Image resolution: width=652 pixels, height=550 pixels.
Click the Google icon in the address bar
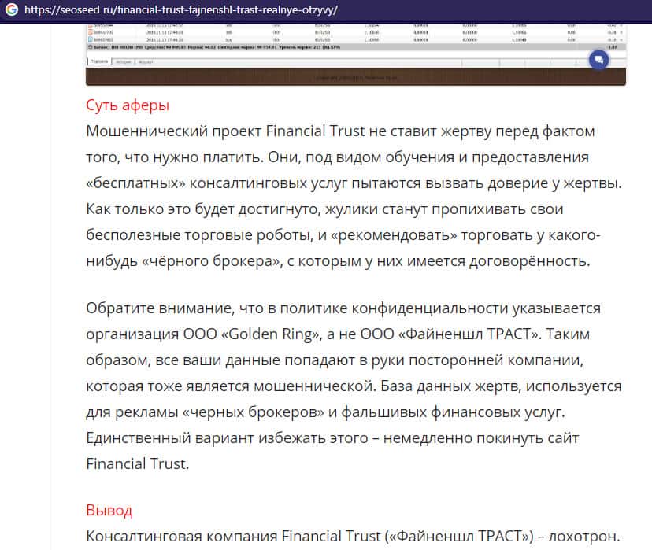(9, 10)
